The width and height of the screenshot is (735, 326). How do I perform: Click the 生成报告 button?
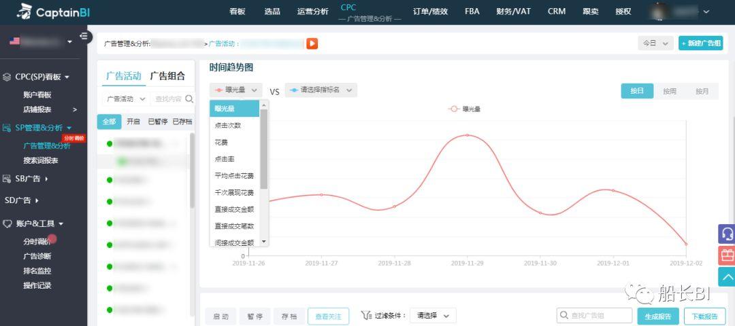pos(658,316)
